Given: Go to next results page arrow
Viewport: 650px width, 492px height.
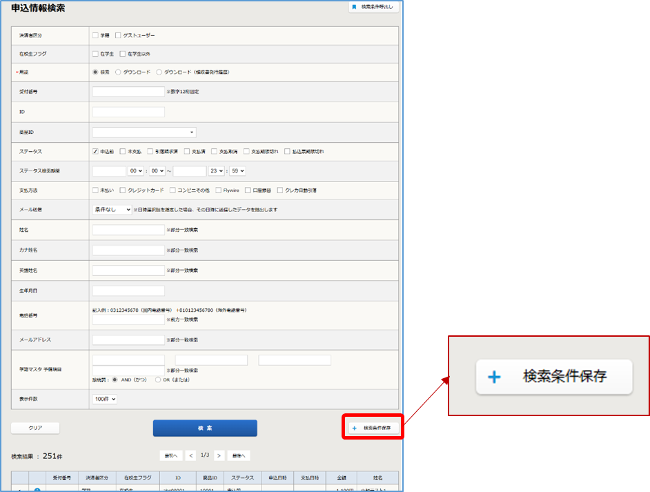Looking at the screenshot, I should [219, 455].
